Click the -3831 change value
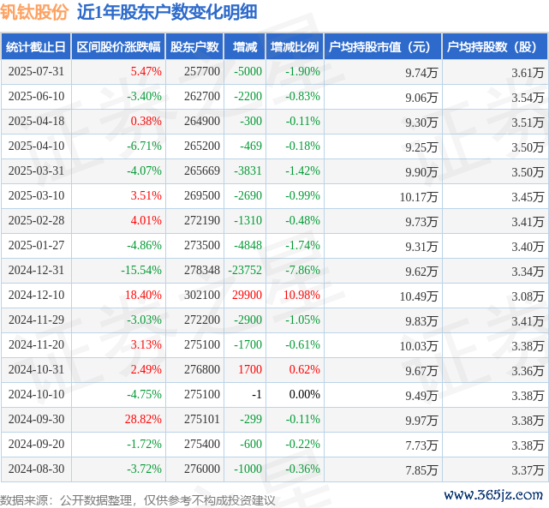 point(248,170)
